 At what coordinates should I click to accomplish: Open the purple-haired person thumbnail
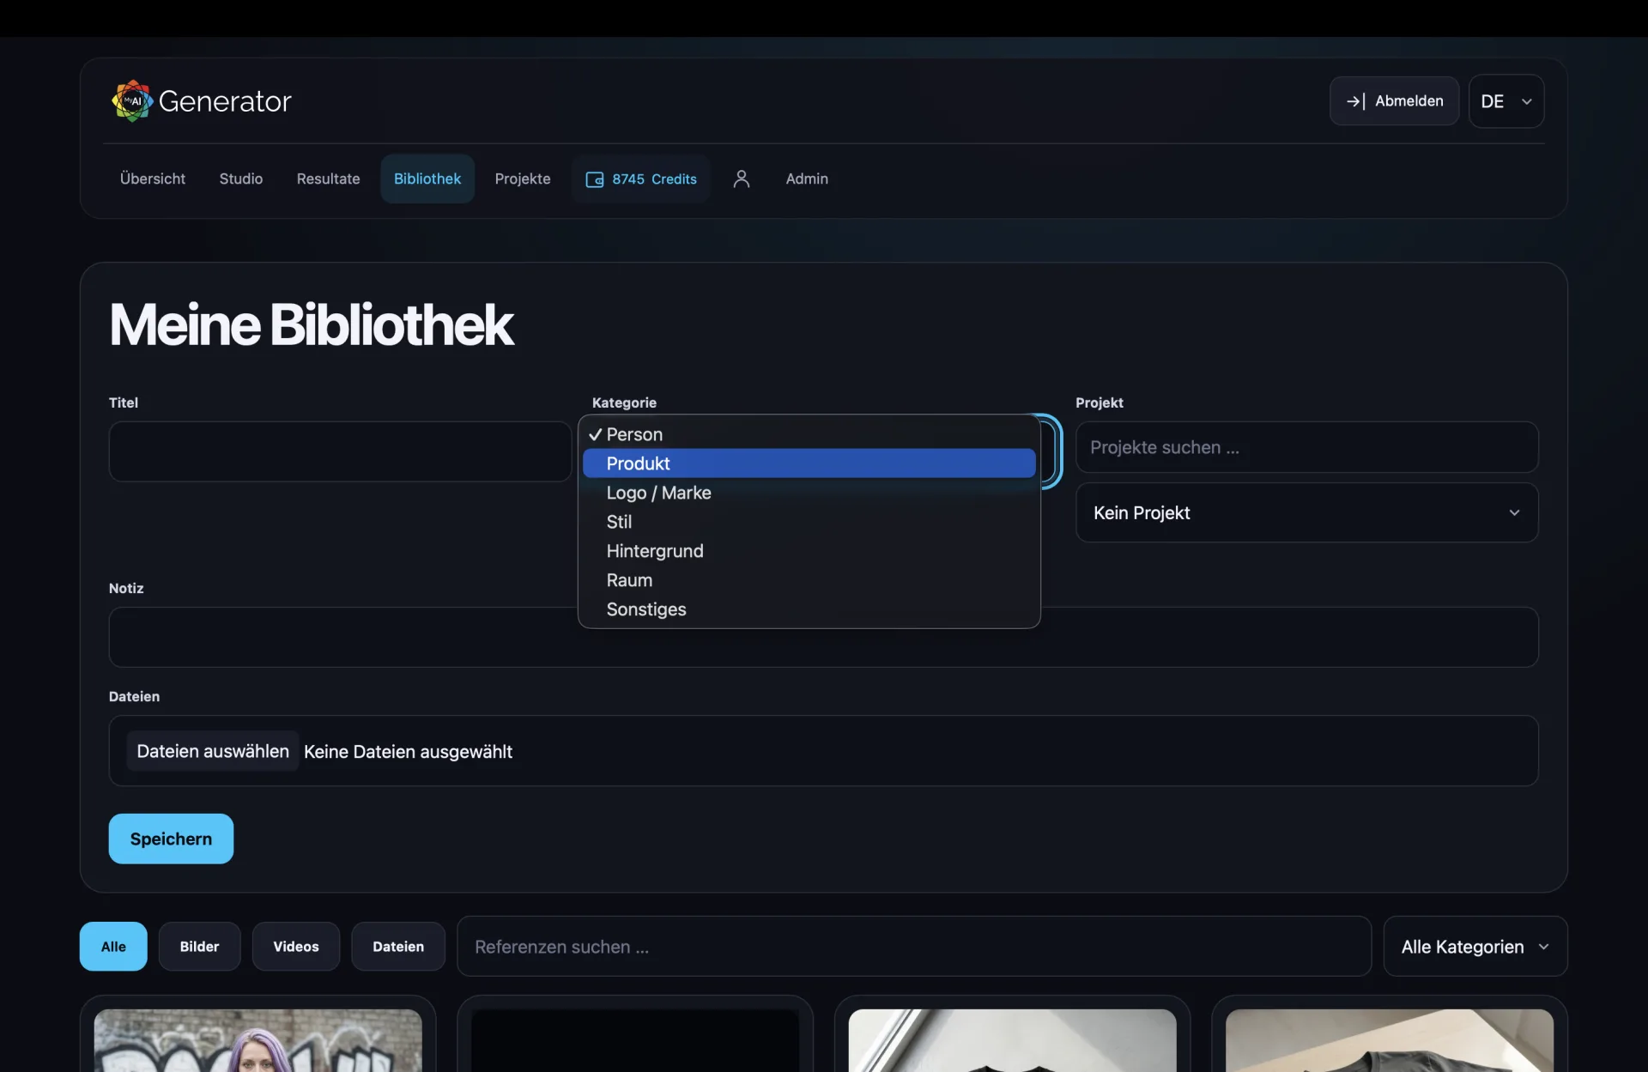coord(257,1040)
